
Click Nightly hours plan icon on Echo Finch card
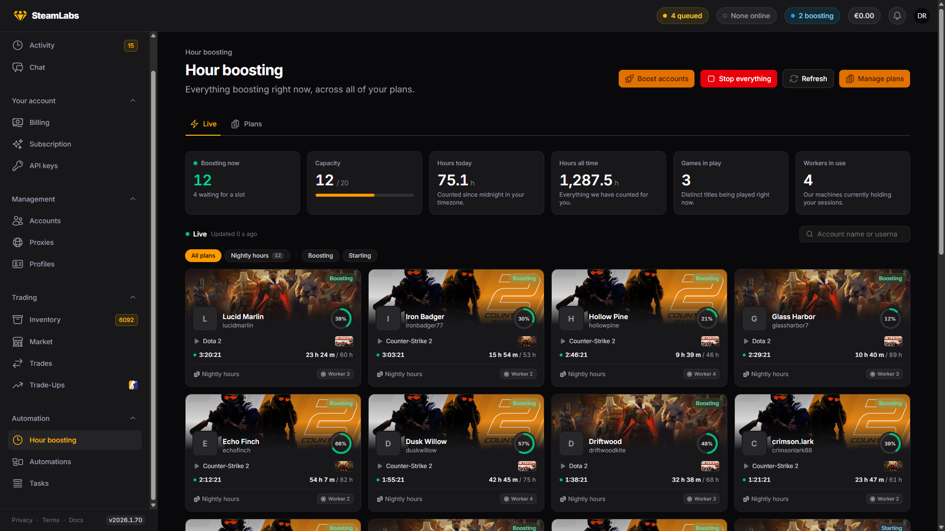click(x=197, y=499)
